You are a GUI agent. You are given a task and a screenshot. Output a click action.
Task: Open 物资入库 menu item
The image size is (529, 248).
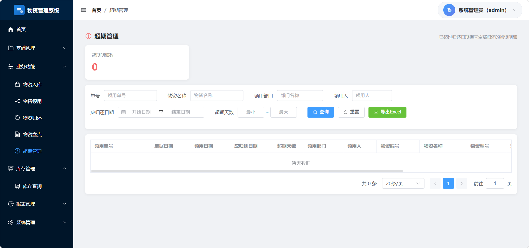tap(37, 85)
